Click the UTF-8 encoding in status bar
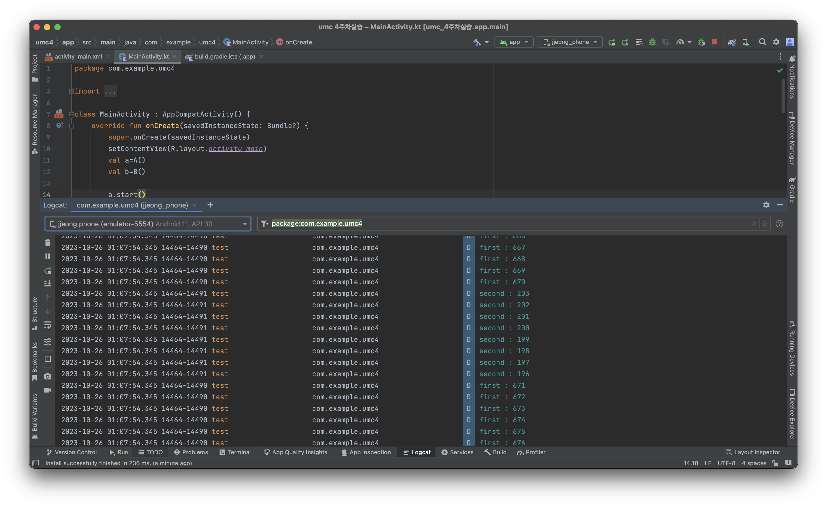This screenshot has width=827, height=507. tap(726, 463)
